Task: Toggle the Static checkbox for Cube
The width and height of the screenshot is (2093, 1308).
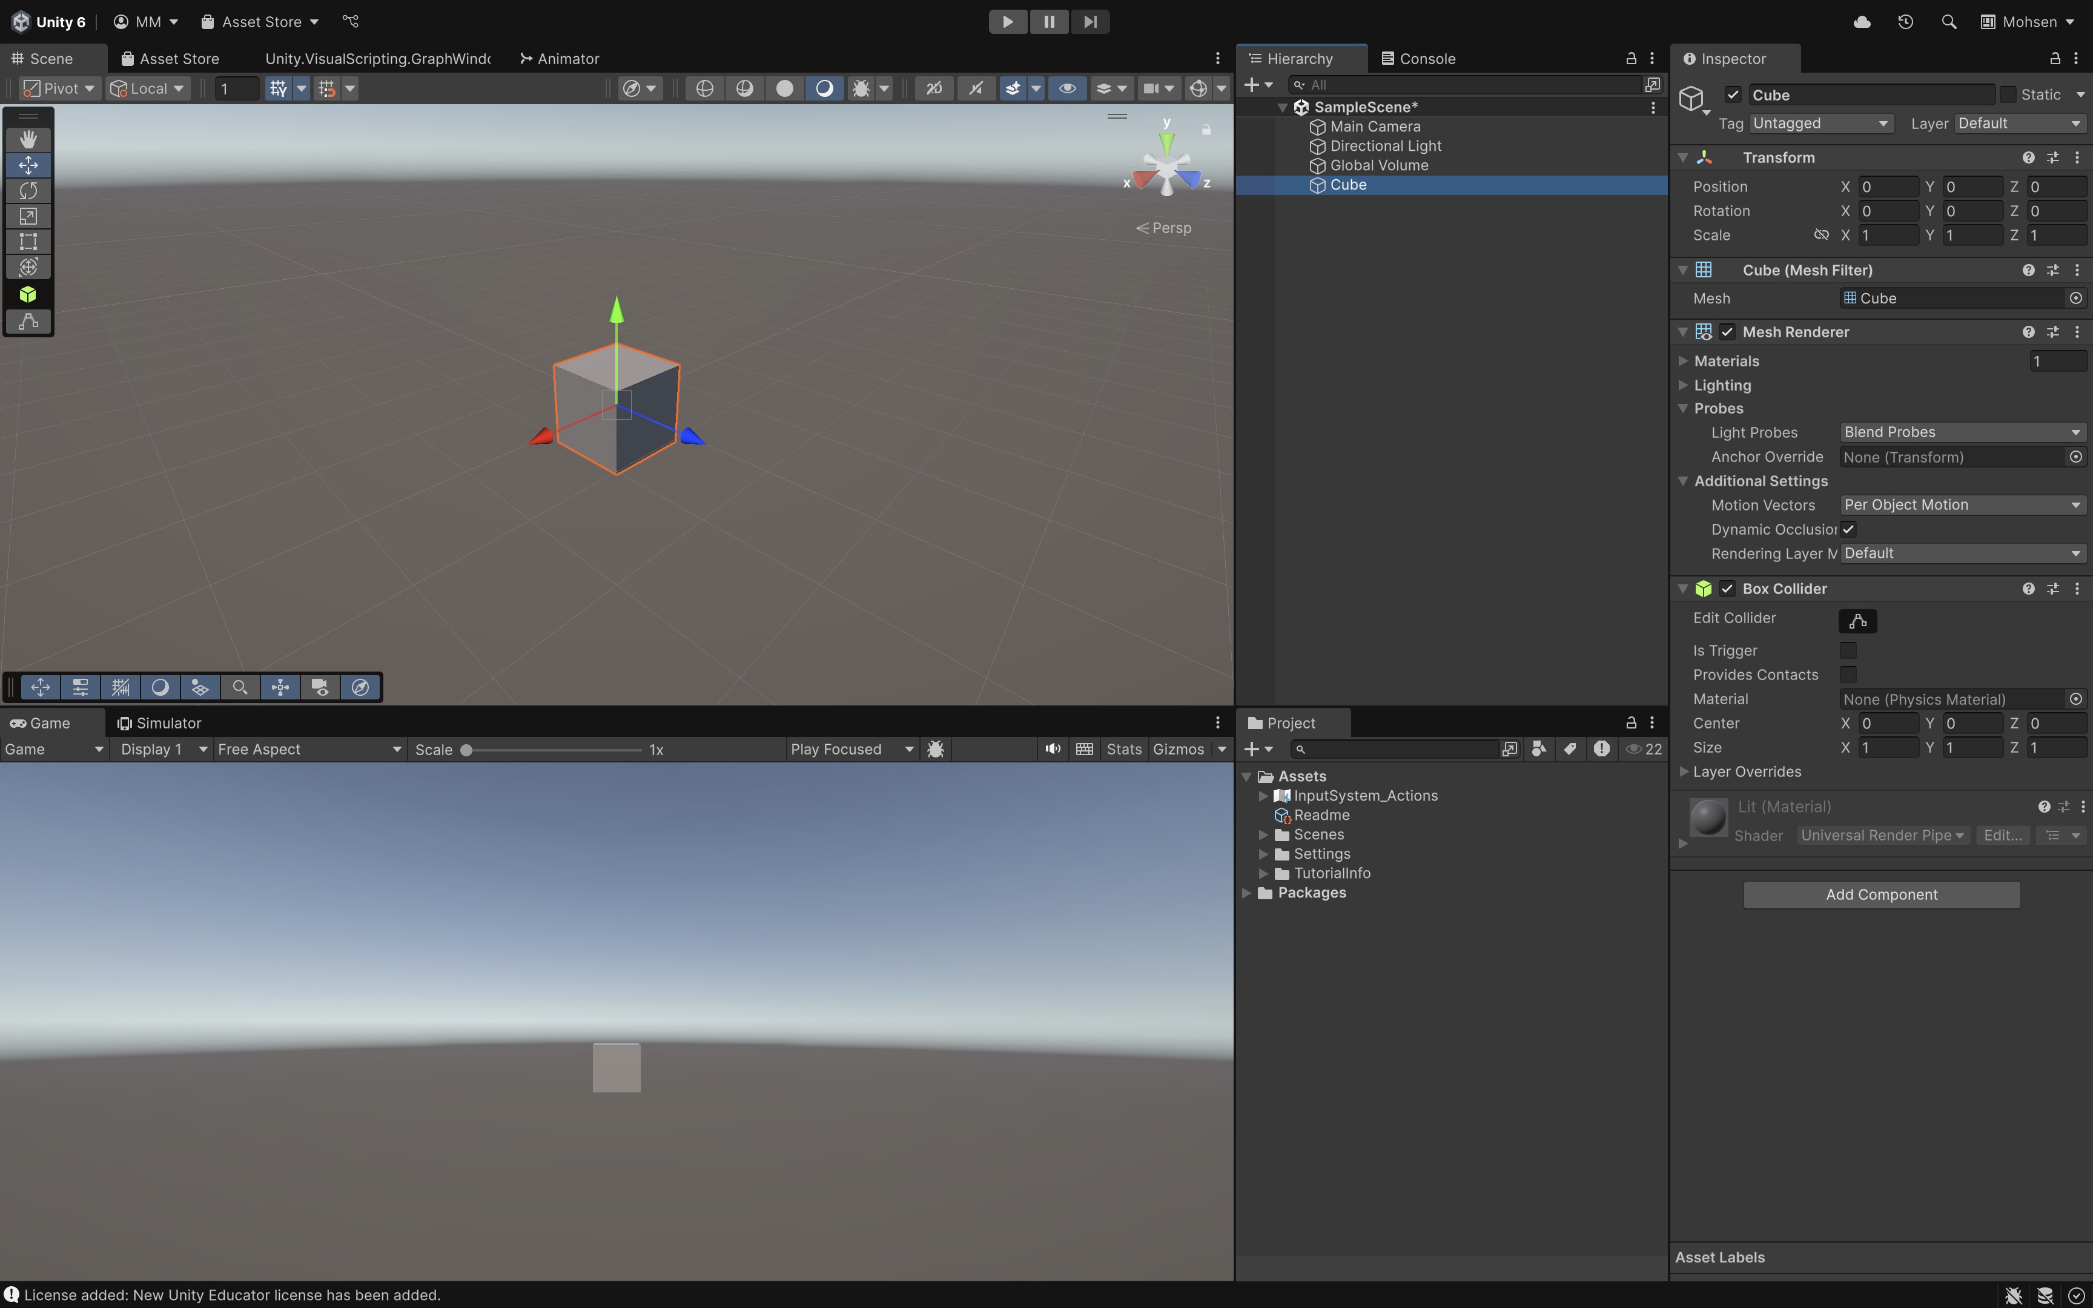Action: tap(2008, 94)
